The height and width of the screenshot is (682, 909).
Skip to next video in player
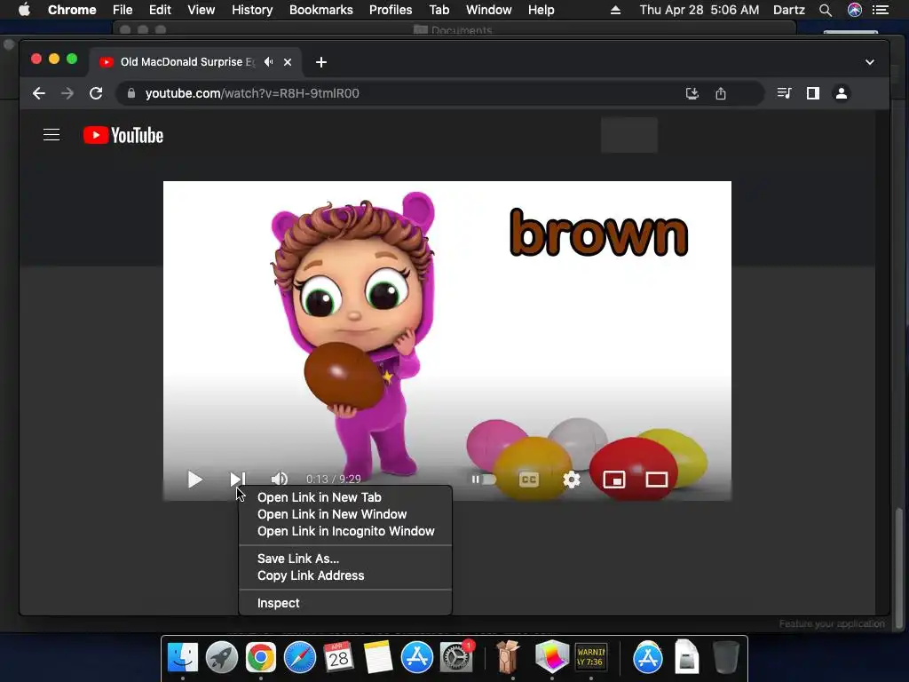click(238, 480)
